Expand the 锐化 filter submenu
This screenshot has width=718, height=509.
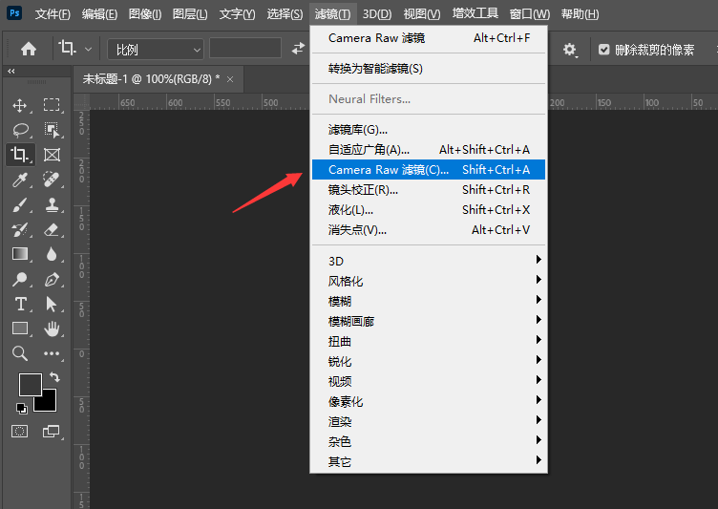coord(429,362)
